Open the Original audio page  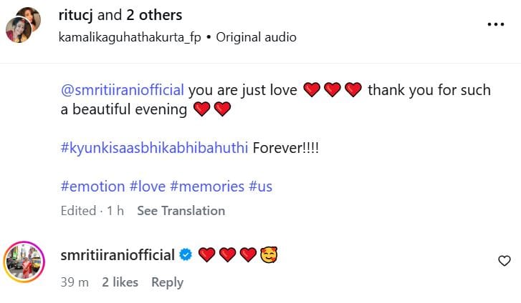coord(255,37)
